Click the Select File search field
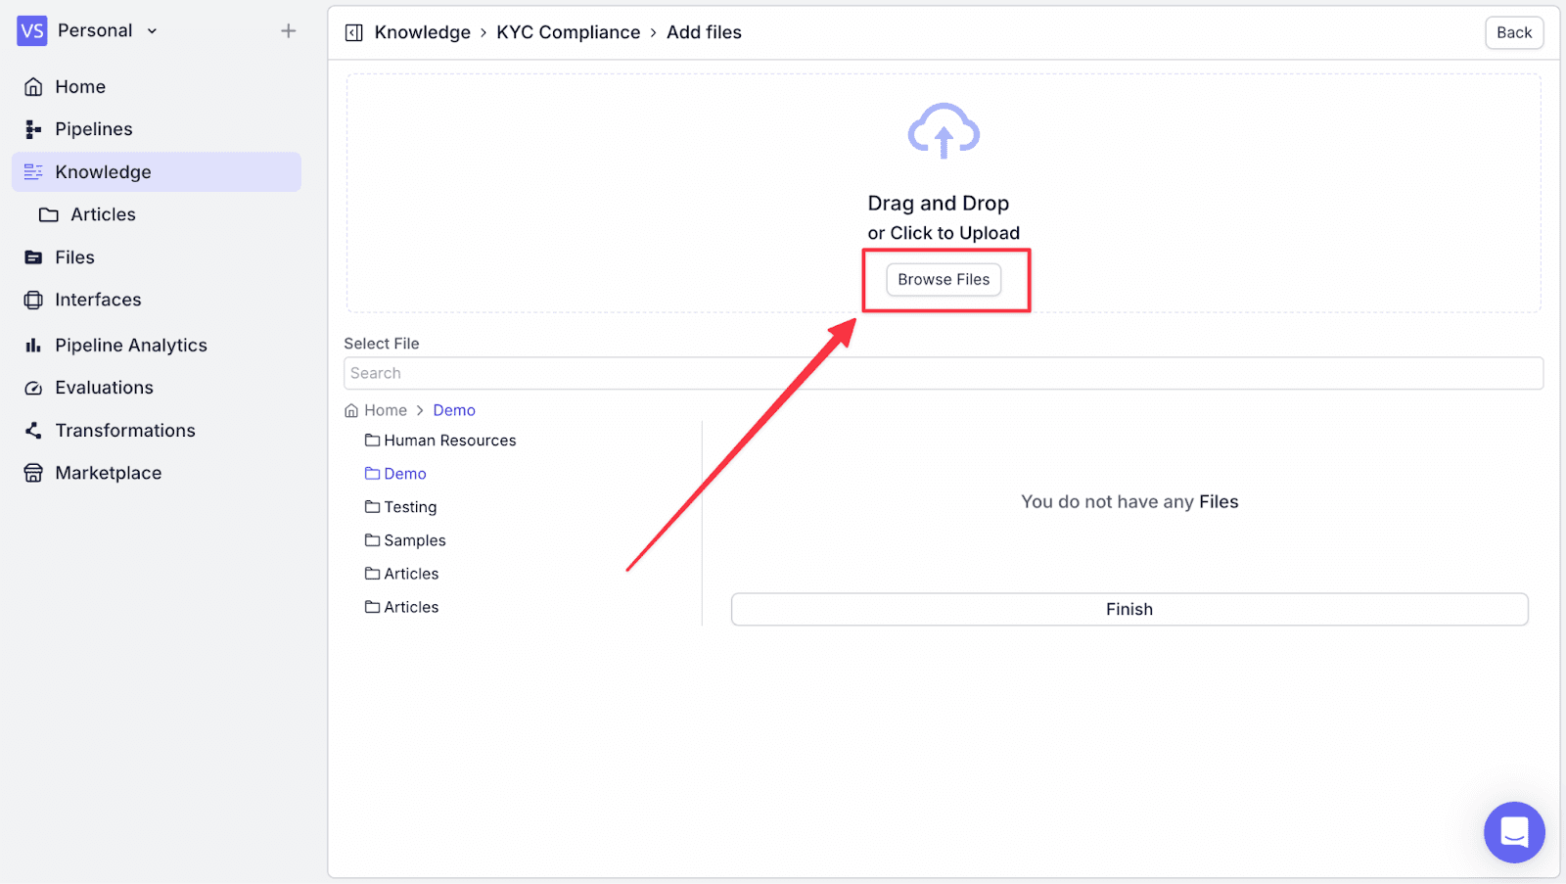This screenshot has height=884, width=1566. coord(944,373)
